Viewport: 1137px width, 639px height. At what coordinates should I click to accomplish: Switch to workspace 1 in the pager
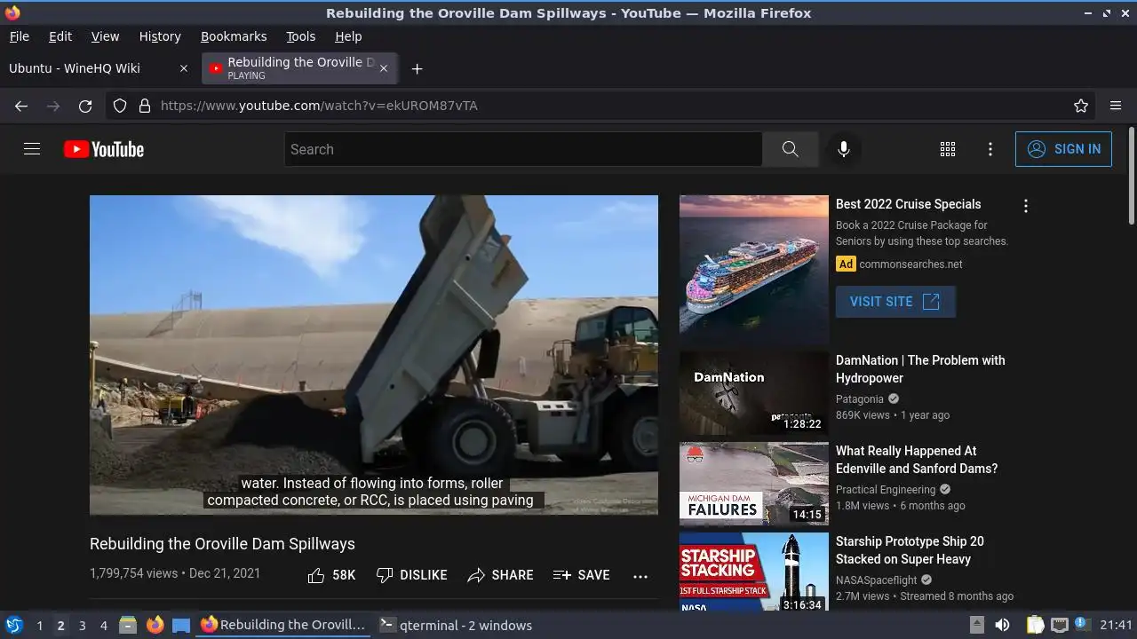(x=39, y=626)
